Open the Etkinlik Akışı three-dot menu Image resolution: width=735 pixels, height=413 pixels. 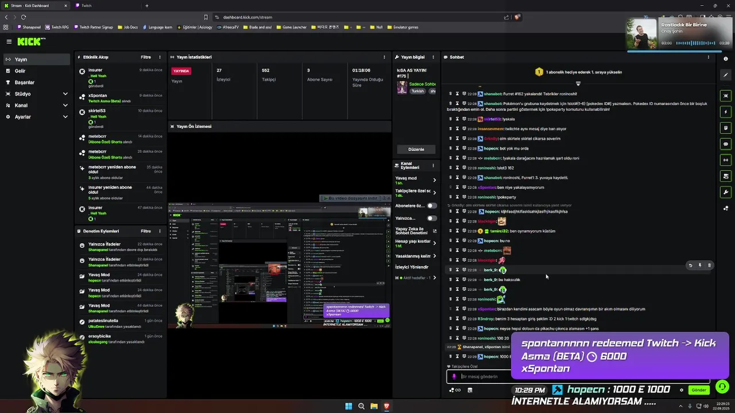tap(160, 57)
